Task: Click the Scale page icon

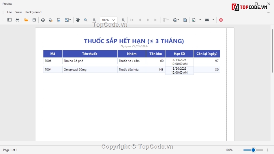Action: (67, 20)
